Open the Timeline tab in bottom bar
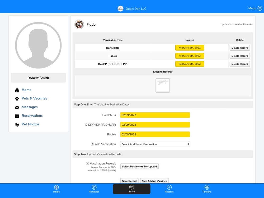Screen dimensions: 264x198 [207, 189]
